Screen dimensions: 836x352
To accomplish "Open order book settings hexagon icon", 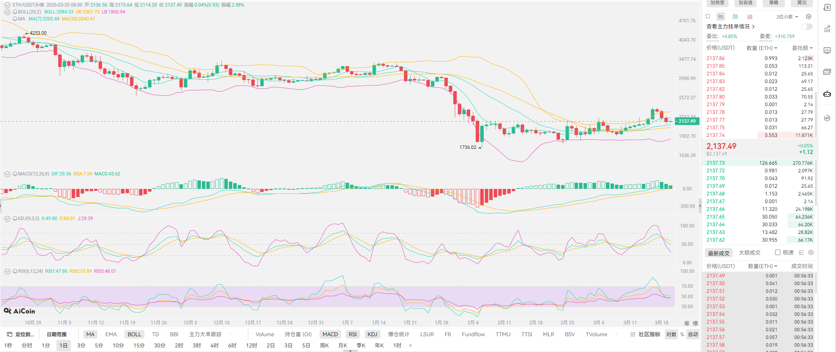I will (x=809, y=17).
